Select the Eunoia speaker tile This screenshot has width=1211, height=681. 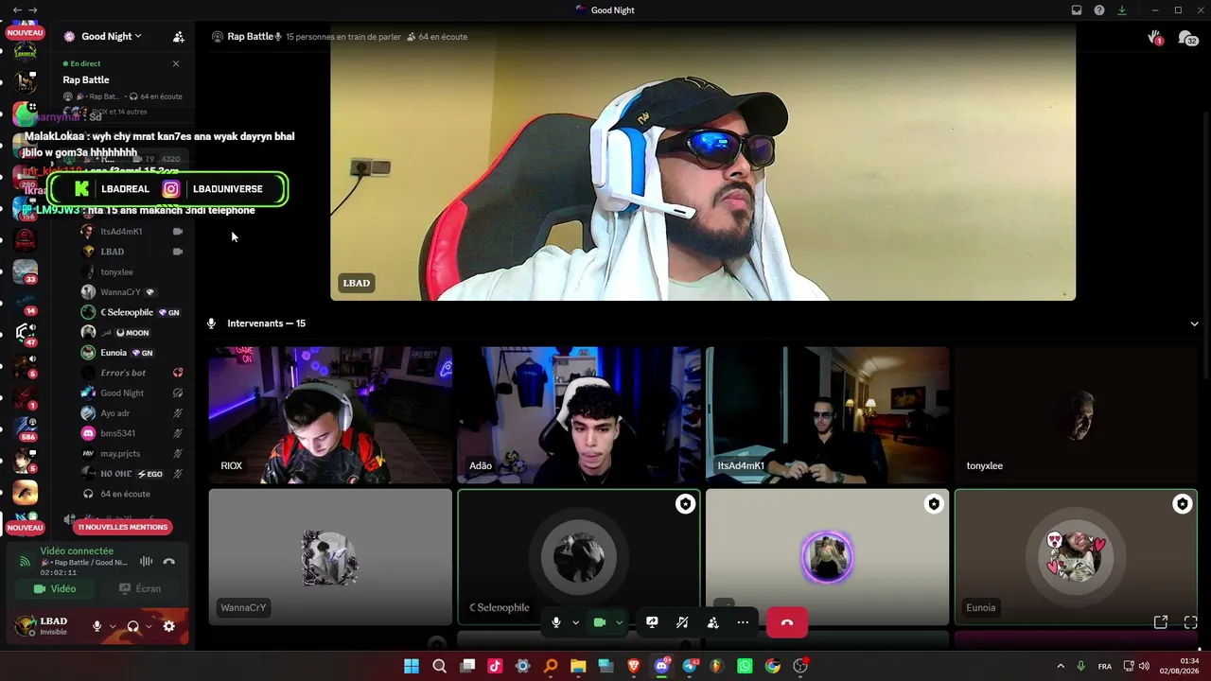(x=1076, y=557)
